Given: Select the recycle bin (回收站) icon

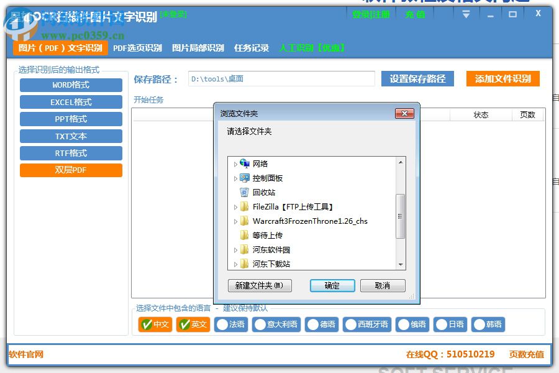Looking at the screenshot, I should [244, 192].
